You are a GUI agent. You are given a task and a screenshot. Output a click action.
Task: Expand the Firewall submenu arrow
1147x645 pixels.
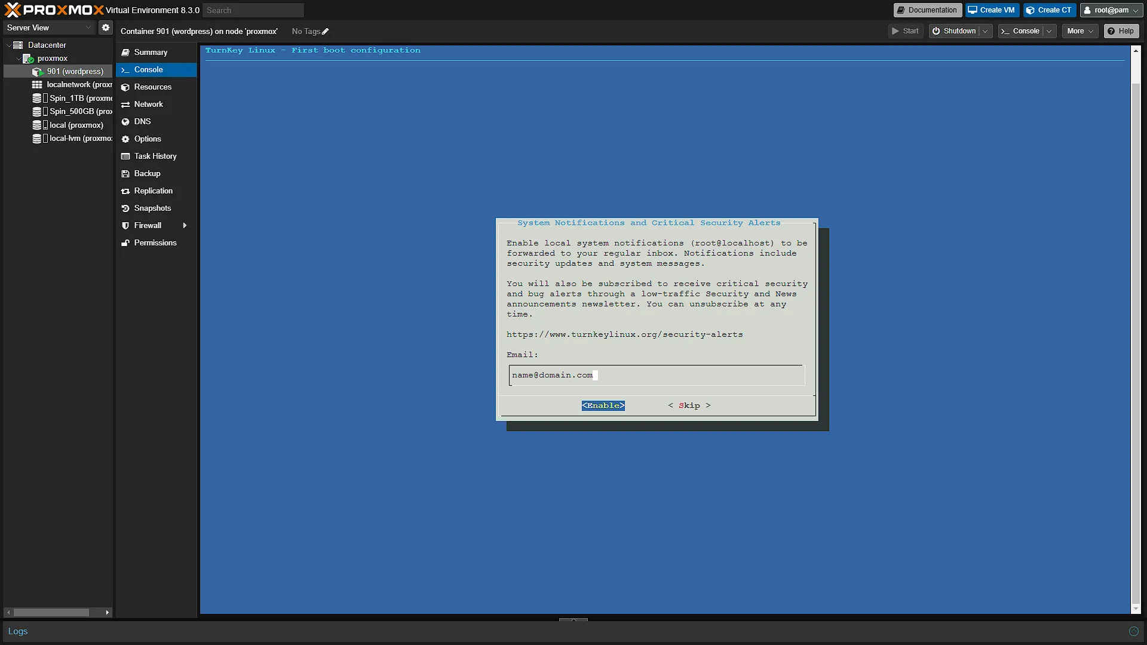(185, 225)
